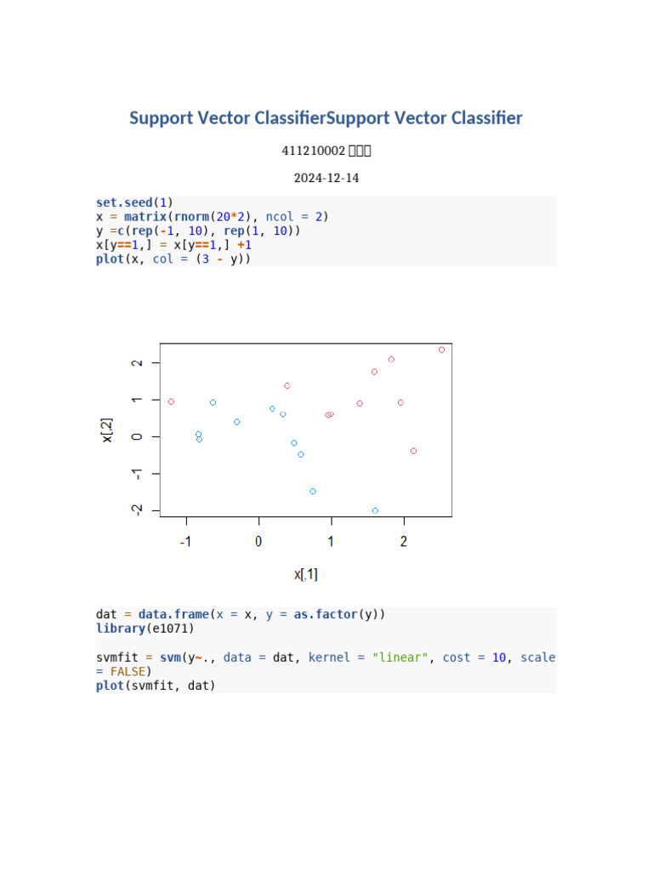Screen dimensions: 653x871
Task: Click the set.seed(1) code line
Action: [134, 202]
